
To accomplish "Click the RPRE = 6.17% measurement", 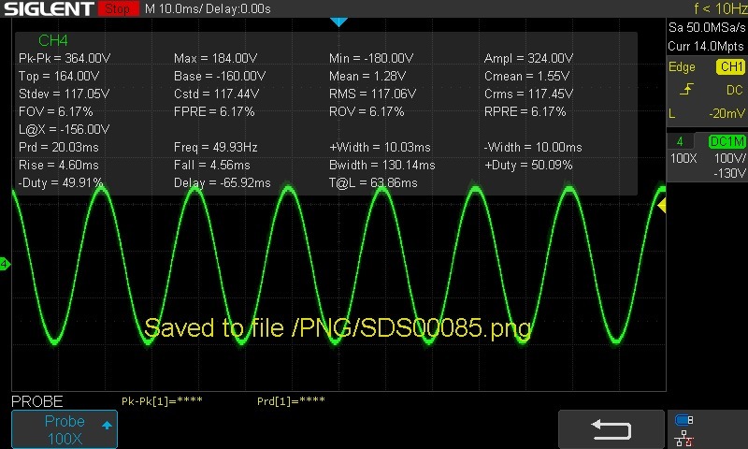I will pyautogui.click(x=525, y=111).
